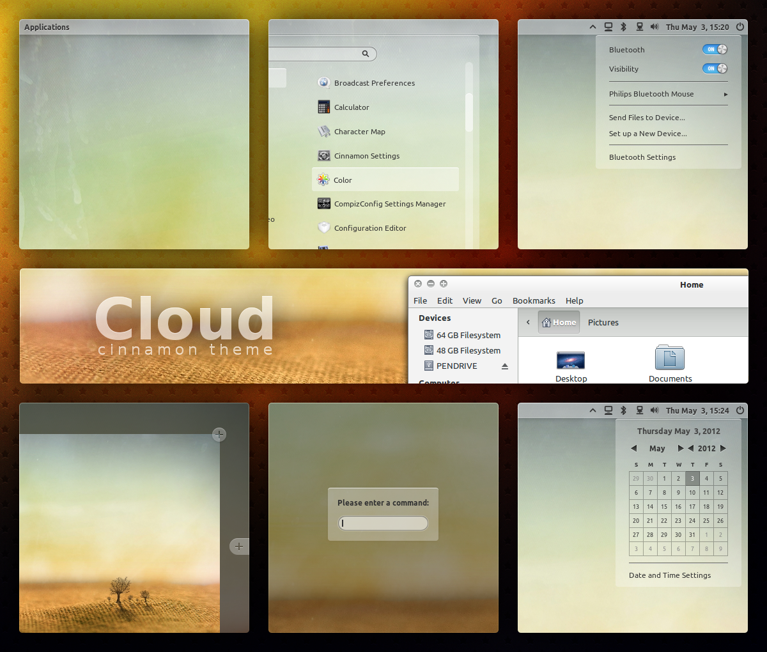Screen dimensions: 767x652
Task: Click power icon in 15:20 panel
Action: coord(740,27)
